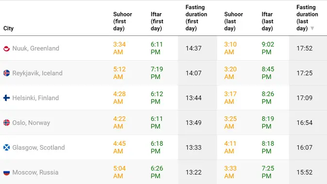Select the Nuuk, Greenland city name

(35, 49)
